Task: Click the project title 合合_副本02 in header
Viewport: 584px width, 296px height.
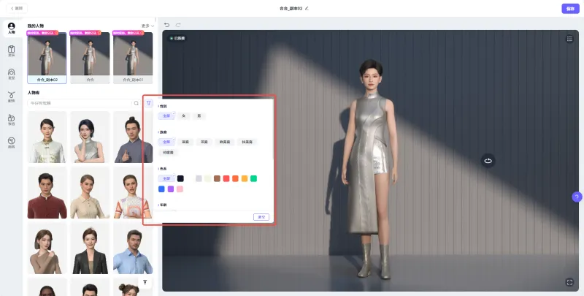Action: click(x=291, y=8)
